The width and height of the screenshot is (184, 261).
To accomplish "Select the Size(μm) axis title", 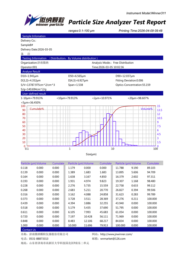I will coord(91,154).
